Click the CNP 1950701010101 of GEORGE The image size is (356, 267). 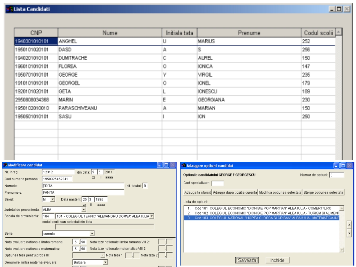click(x=36, y=75)
